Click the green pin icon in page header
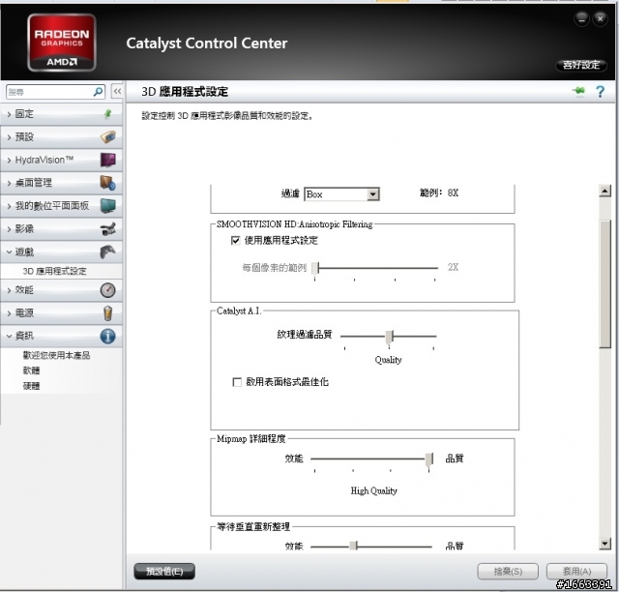 (579, 91)
